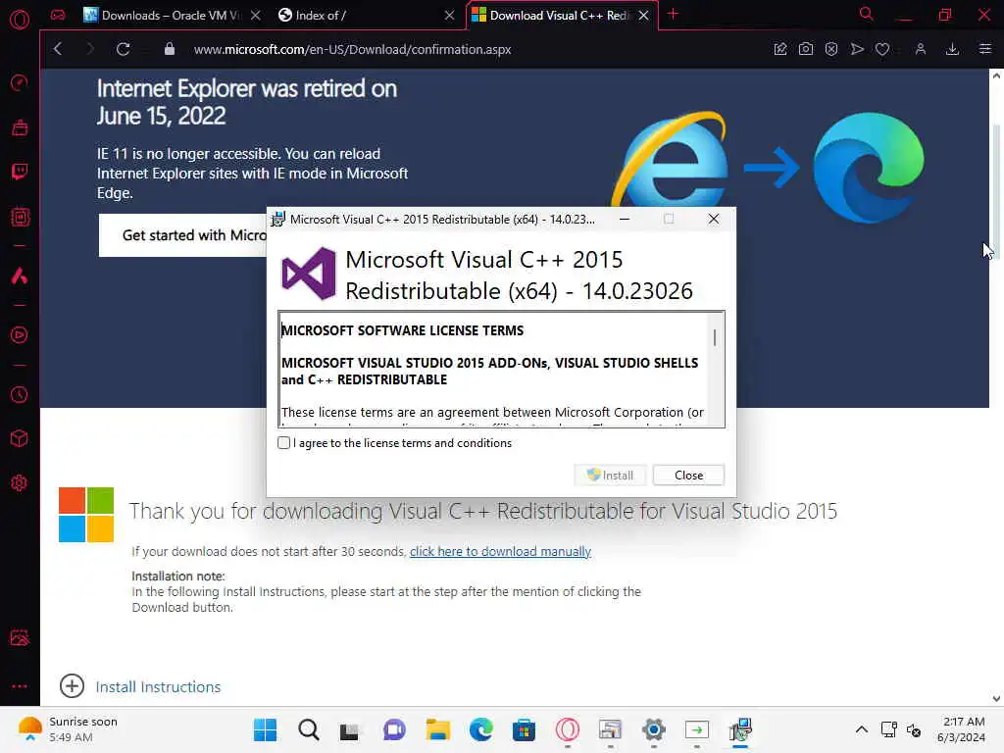Open the chip-shaped sidebar icon
1004x753 pixels.
(x=20, y=218)
